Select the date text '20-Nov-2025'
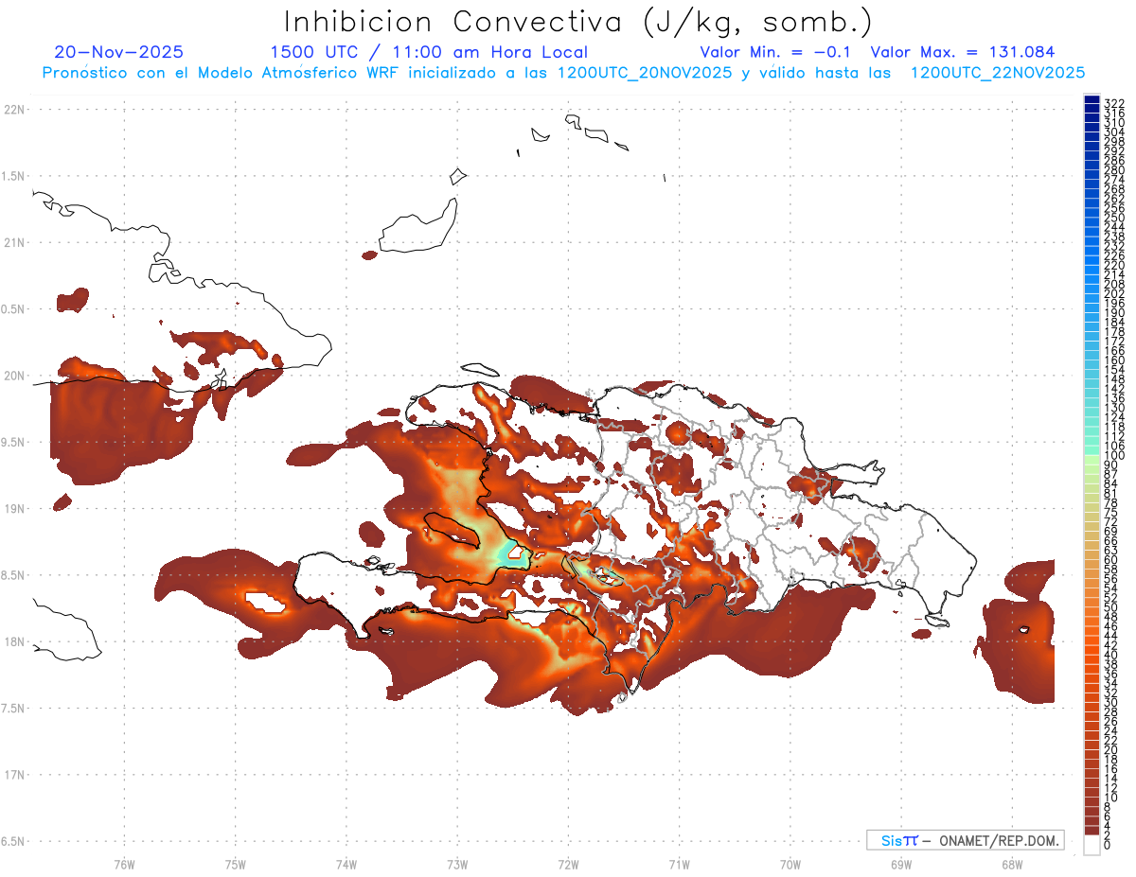Image resolution: width=1136 pixels, height=877 pixels. (119, 52)
